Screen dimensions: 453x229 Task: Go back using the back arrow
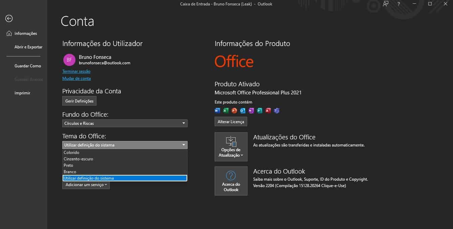click(x=9, y=19)
